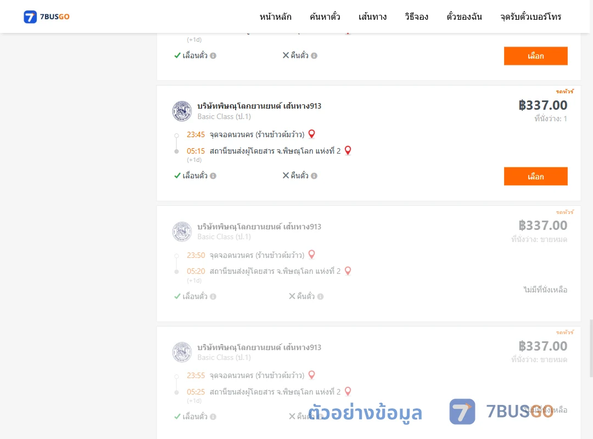Image resolution: width=593 pixels, height=439 pixels.
Task: Click the 05:20 arrival time
Action: tap(195, 271)
